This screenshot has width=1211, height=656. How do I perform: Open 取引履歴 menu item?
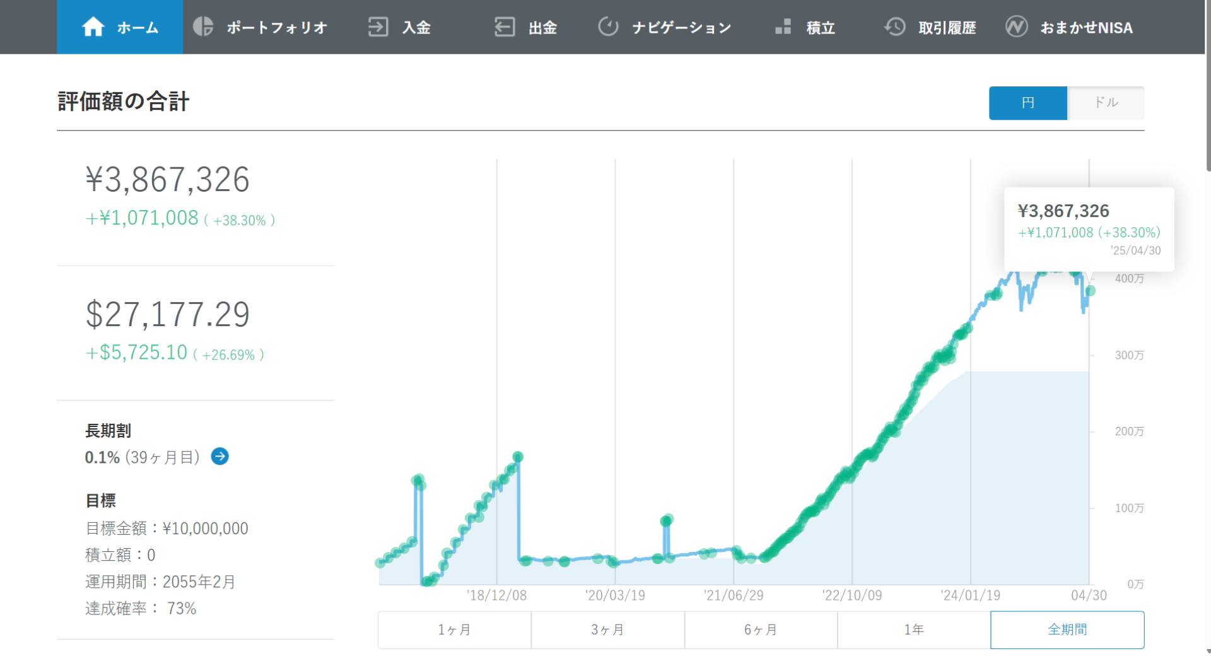coord(947,28)
